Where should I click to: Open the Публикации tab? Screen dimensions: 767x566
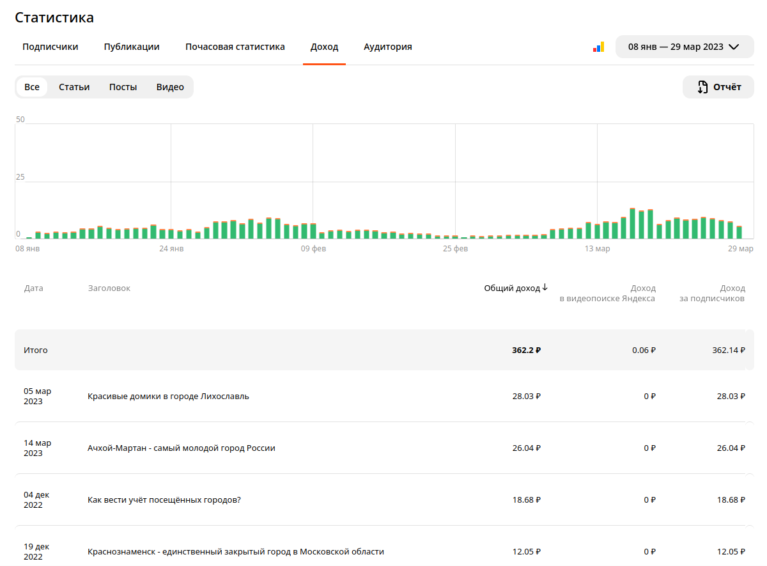tap(132, 47)
